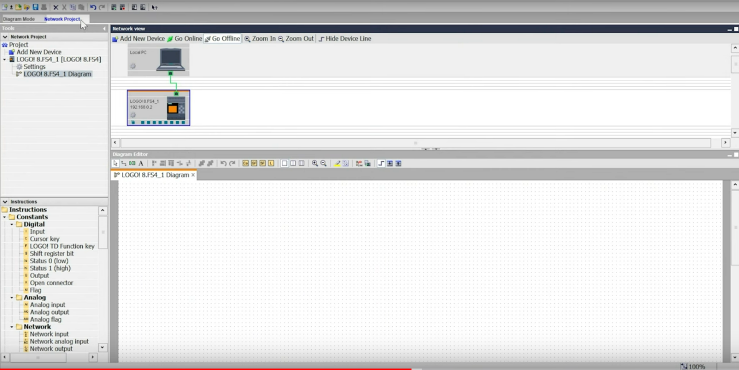Click the New file icon in the top toolbar
739x370 pixels.
[5, 7]
